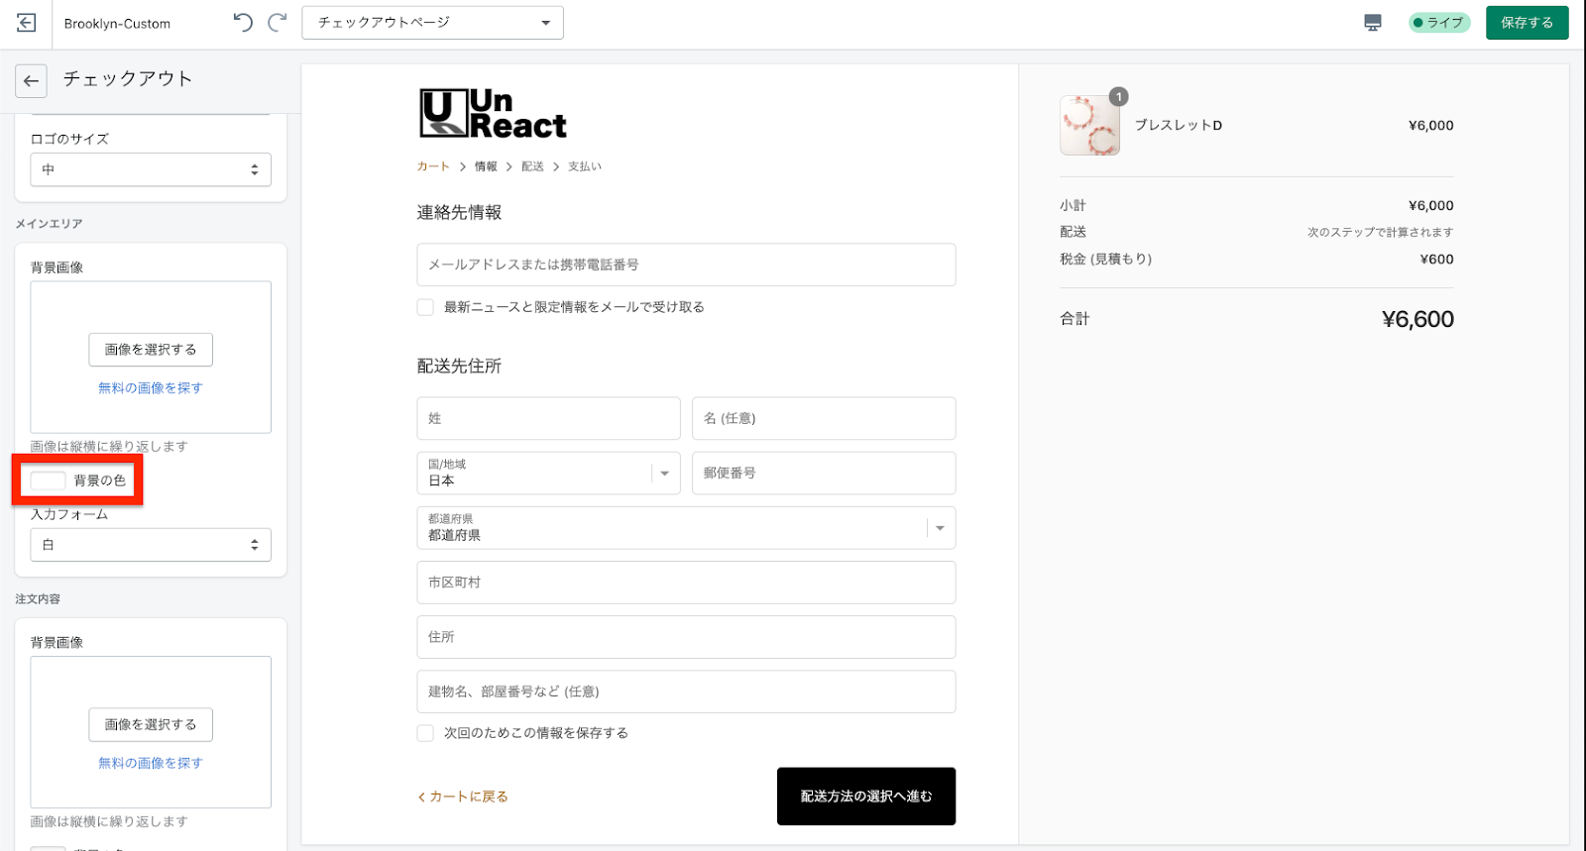Screen dimensions: 1586x851
Task: Check 次回のためこの情報を保存する checkbox
Action: point(425,733)
